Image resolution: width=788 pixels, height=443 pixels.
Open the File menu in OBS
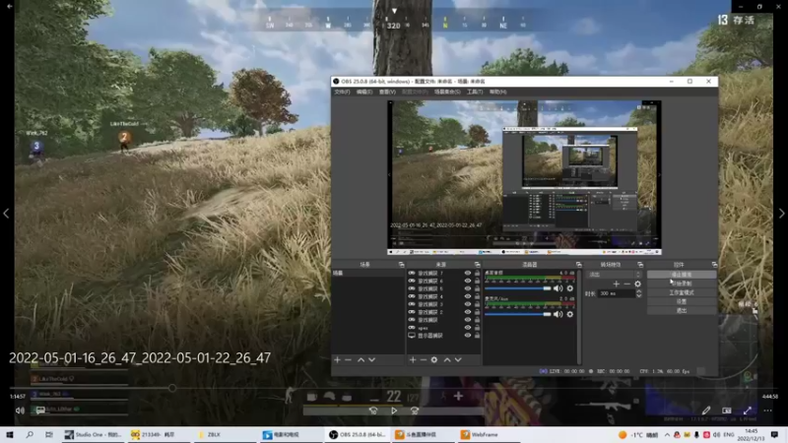coord(342,92)
